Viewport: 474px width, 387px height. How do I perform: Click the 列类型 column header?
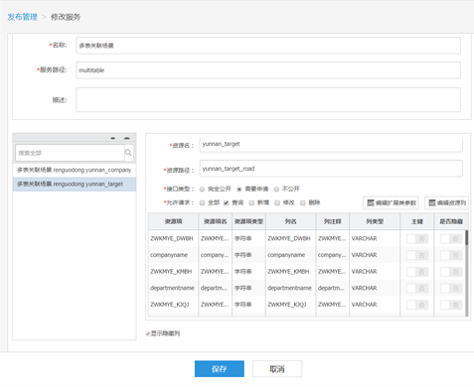click(375, 221)
